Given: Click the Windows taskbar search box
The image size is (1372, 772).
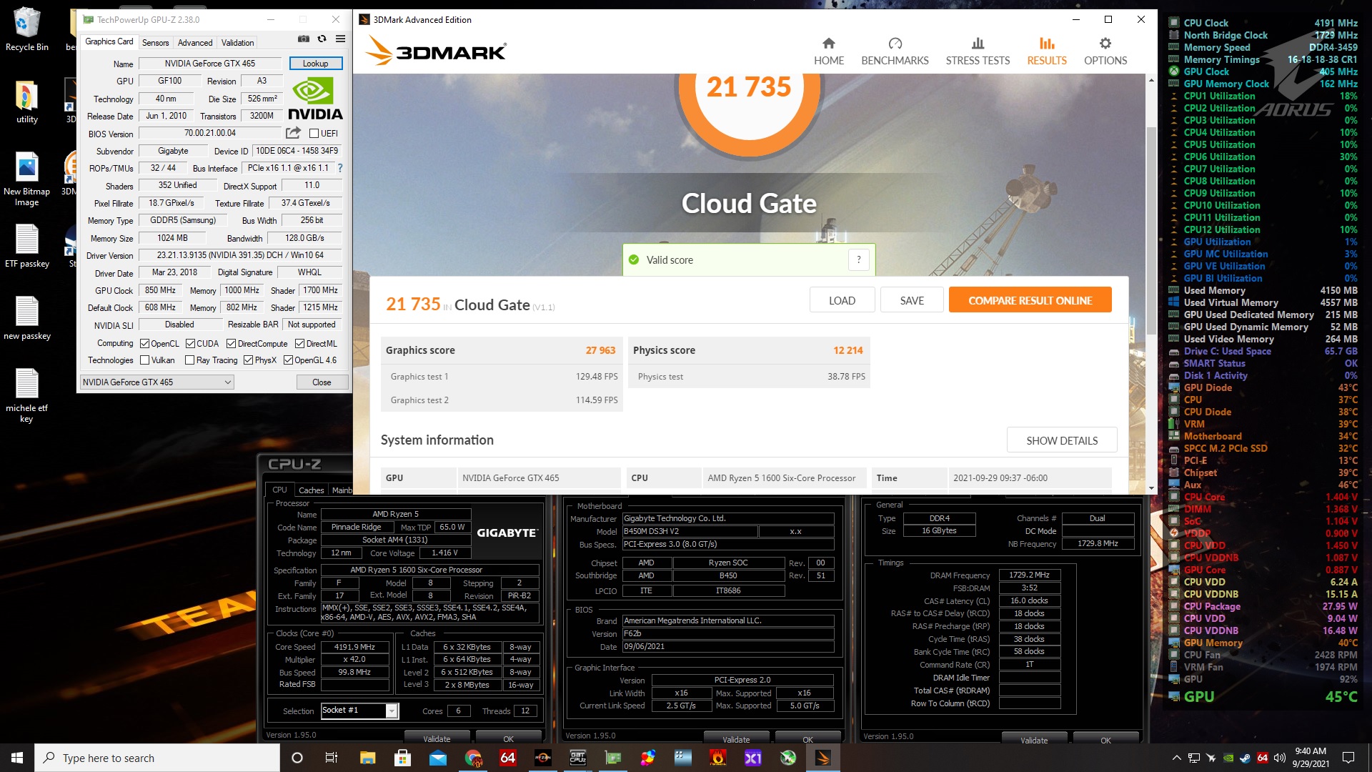Looking at the screenshot, I should click(x=157, y=758).
